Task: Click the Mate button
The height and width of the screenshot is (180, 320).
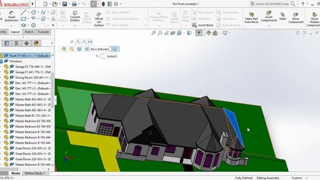Action: point(282,16)
